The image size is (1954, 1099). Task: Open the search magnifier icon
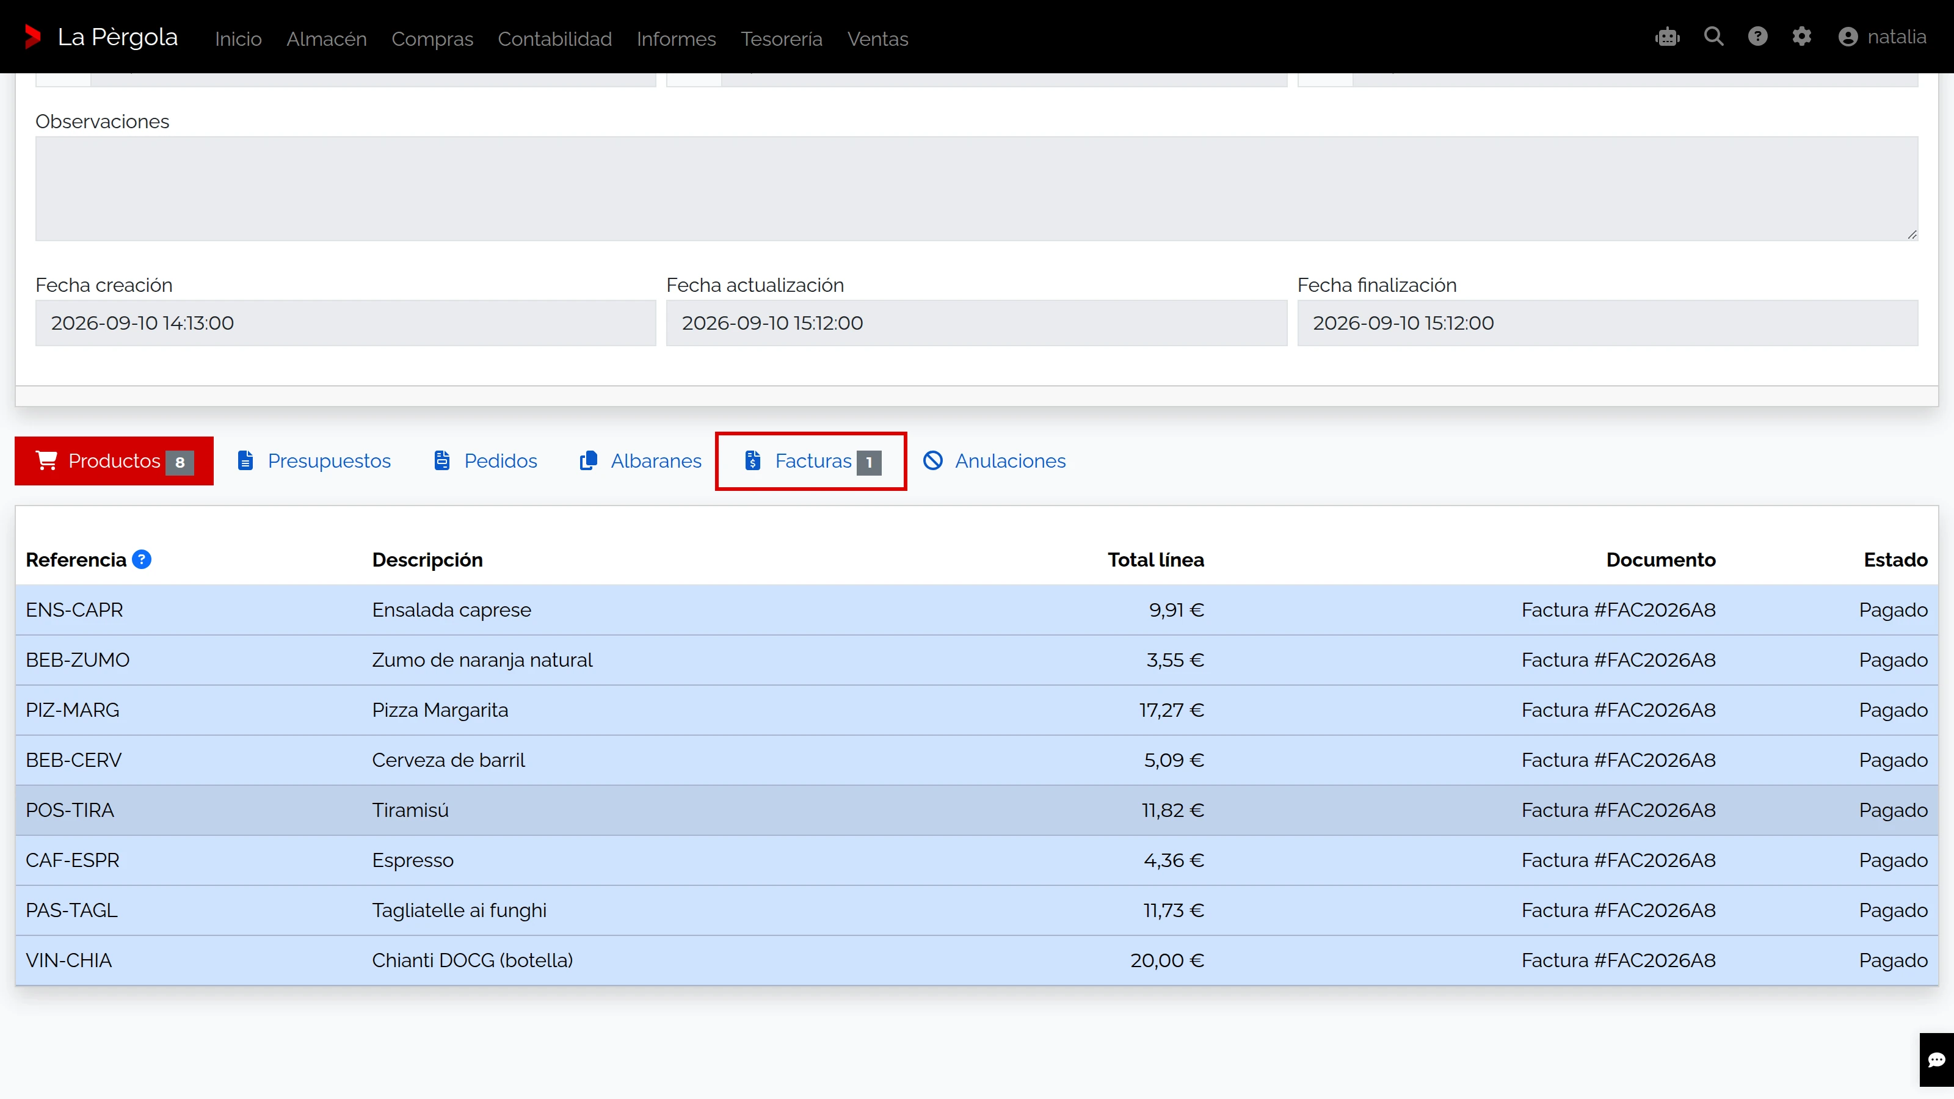(x=1713, y=37)
